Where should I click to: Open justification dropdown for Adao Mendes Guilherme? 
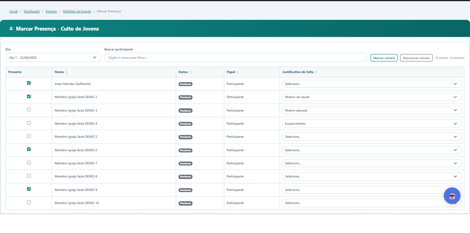click(x=372, y=84)
